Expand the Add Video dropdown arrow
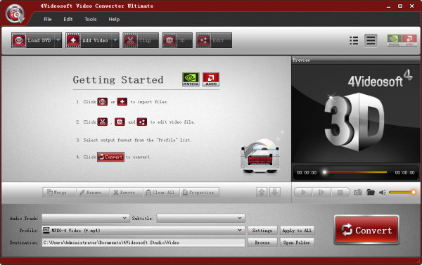This screenshot has height=265, width=422. (x=115, y=40)
